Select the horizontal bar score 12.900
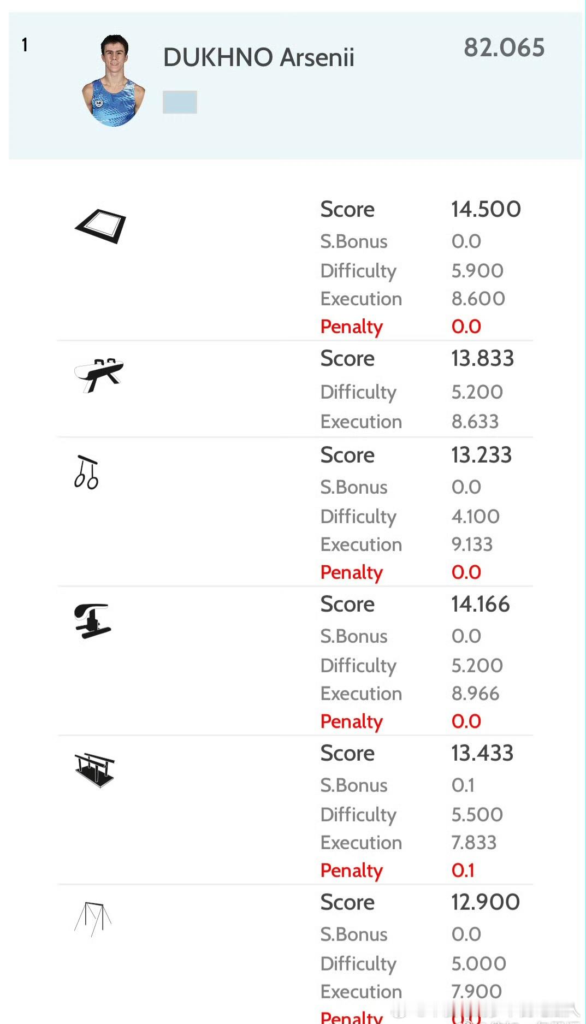Image resolution: width=586 pixels, height=1024 pixels. 486,902
